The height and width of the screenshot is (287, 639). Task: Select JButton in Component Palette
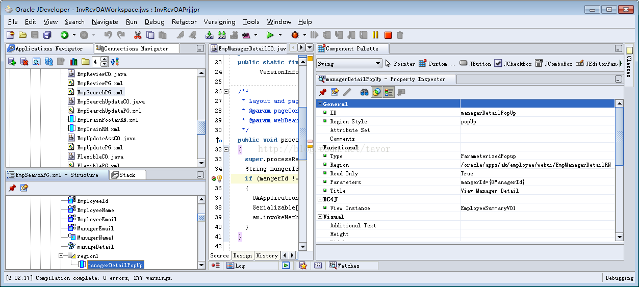pos(475,64)
